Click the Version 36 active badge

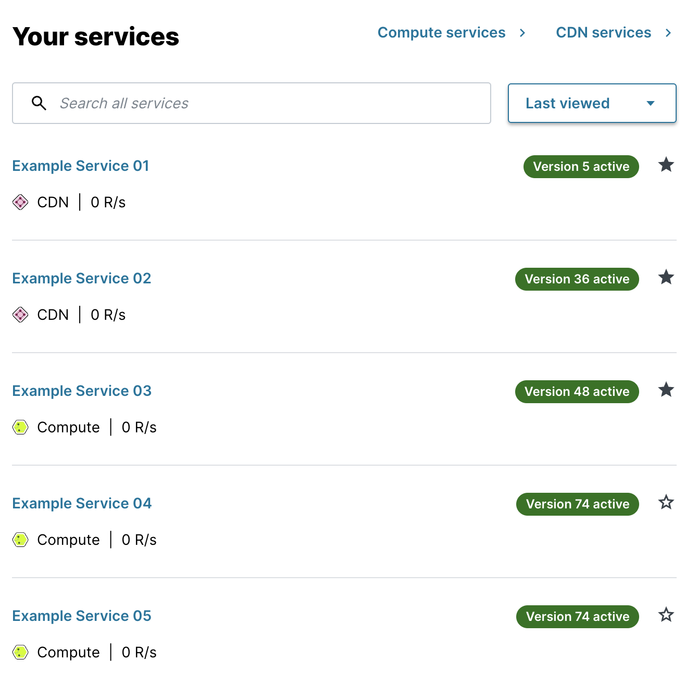pos(577,279)
